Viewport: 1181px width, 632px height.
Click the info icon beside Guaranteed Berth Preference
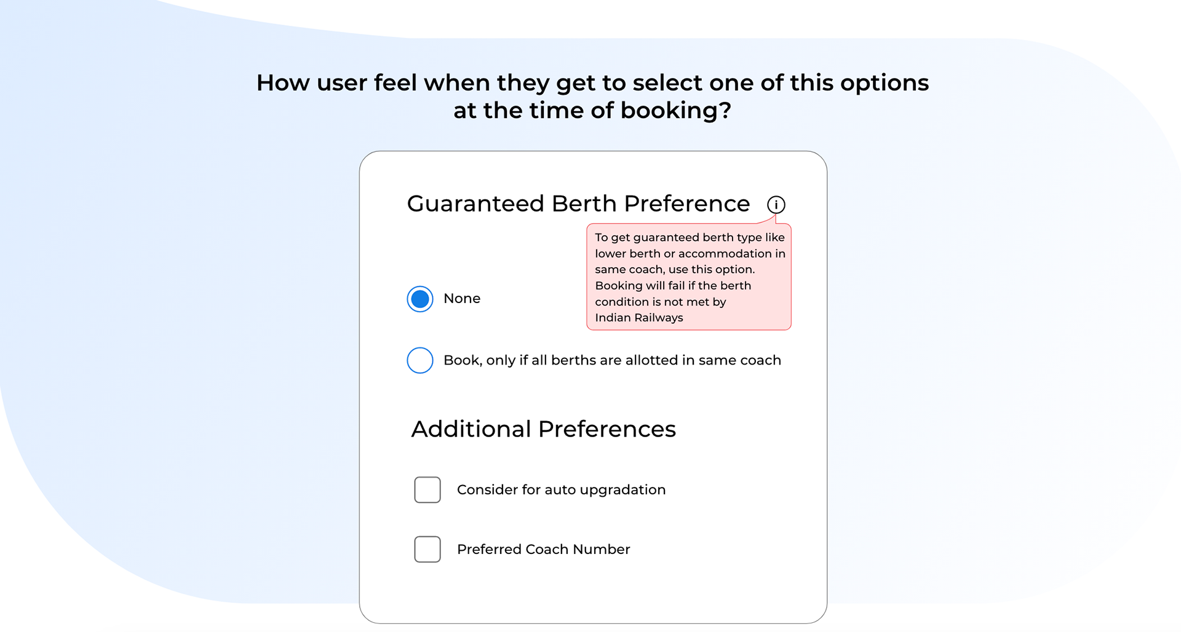(776, 204)
